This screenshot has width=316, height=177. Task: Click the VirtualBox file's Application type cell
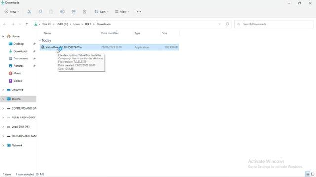coord(142,47)
